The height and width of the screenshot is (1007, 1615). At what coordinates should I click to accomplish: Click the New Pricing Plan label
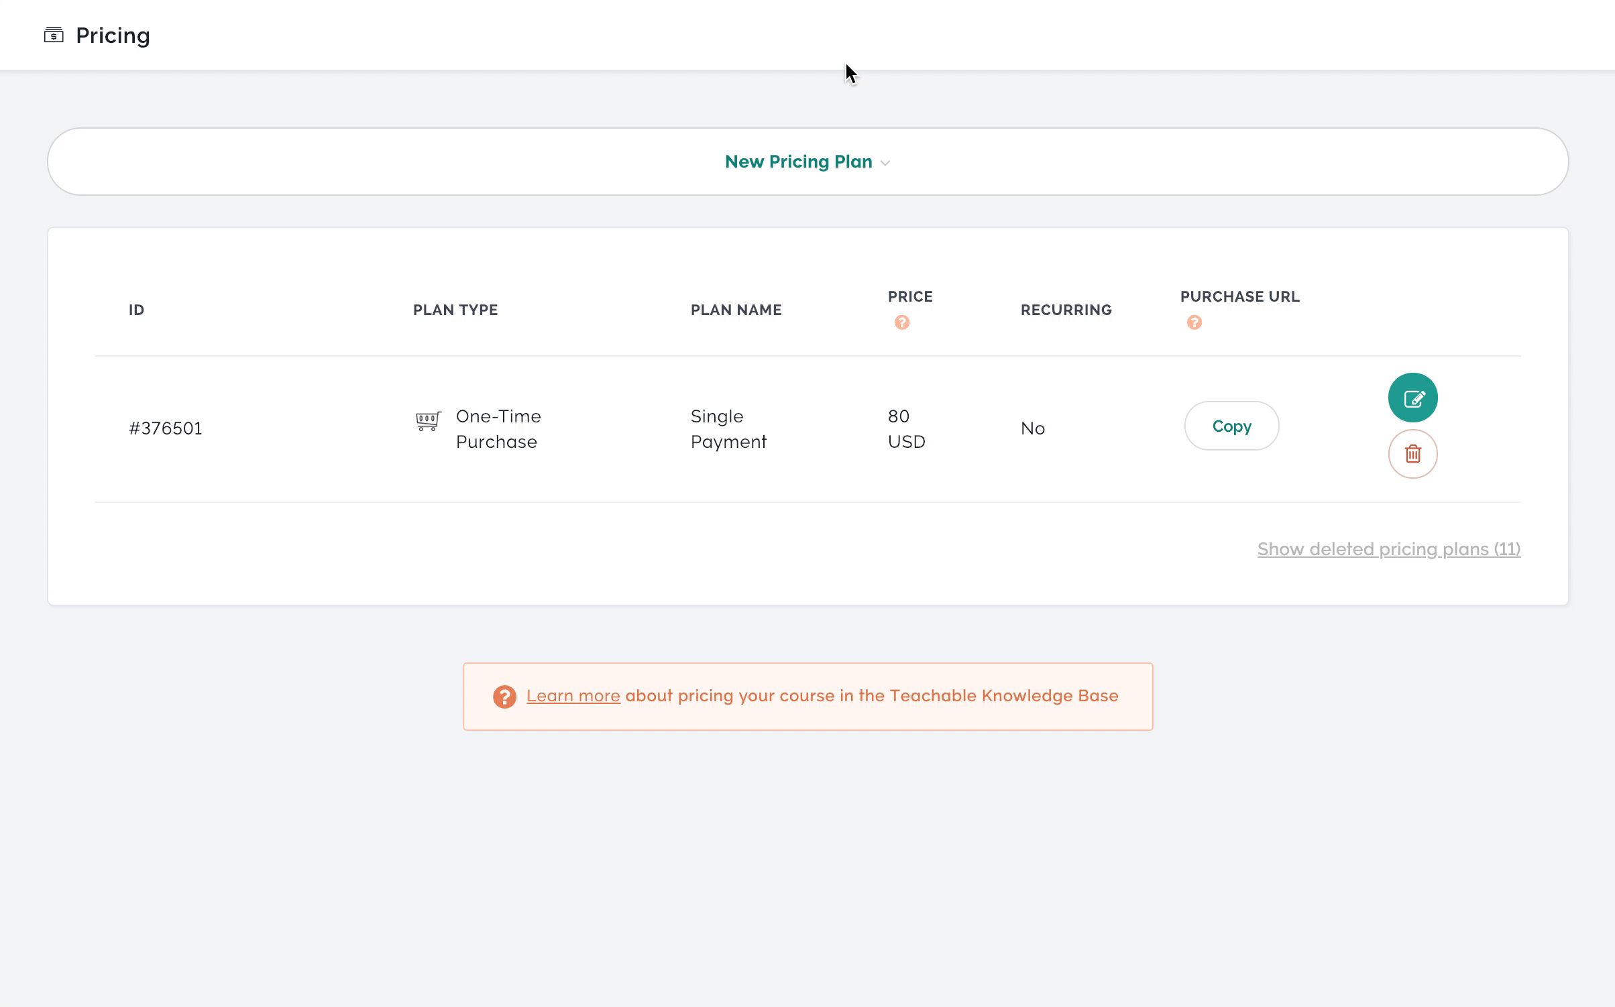tap(798, 162)
